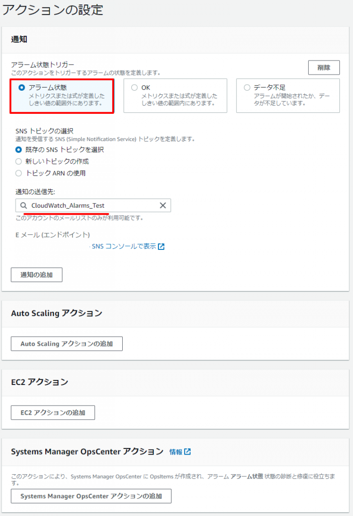Click the 削除 button in notification section
Viewport: 353px width, 516px height.
pos(324,68)
